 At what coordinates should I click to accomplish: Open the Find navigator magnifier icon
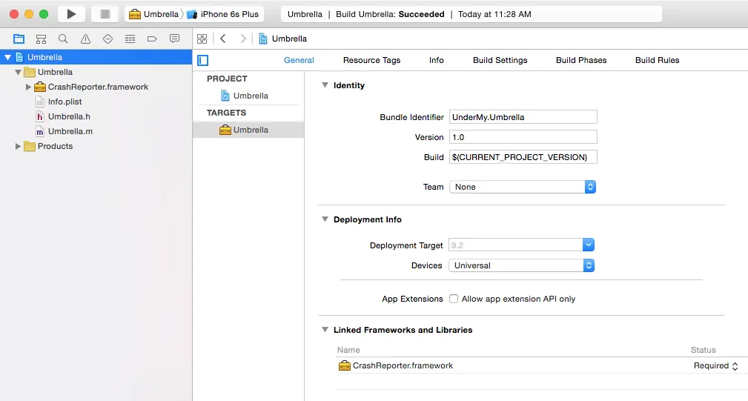(63, 39)
